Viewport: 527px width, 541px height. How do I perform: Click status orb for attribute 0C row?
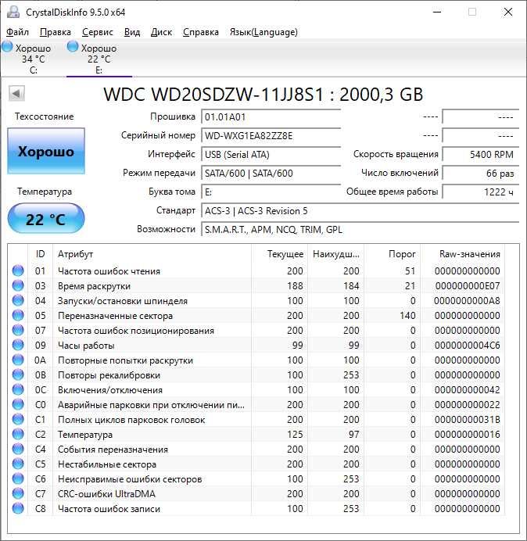pos(18,389)
